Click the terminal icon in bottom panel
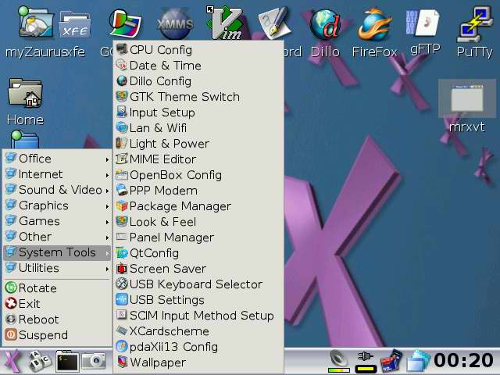Viewport: 500px width, 375px height. point(67,360)
